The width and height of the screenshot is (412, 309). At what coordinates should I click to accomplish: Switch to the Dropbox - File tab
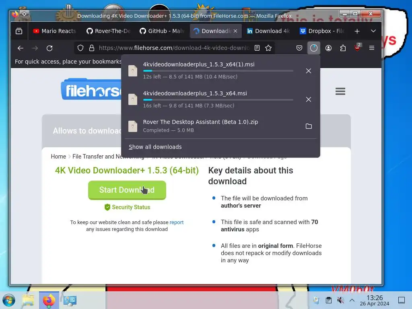[x=322, y=31]
